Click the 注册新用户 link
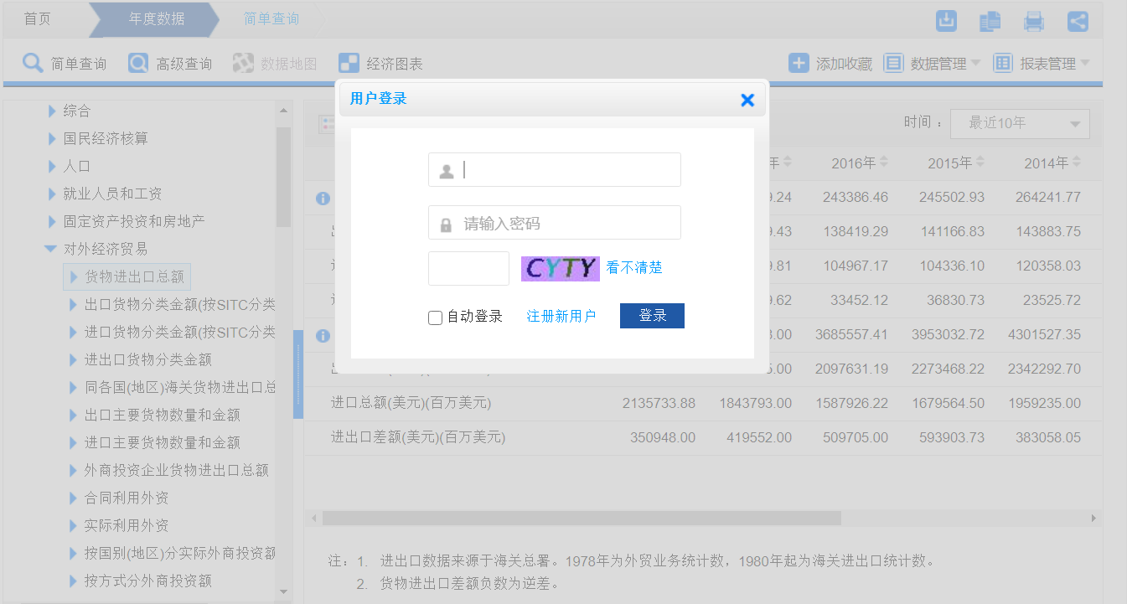The width and height of the screenshot is (1127, 604). [561, 316]
